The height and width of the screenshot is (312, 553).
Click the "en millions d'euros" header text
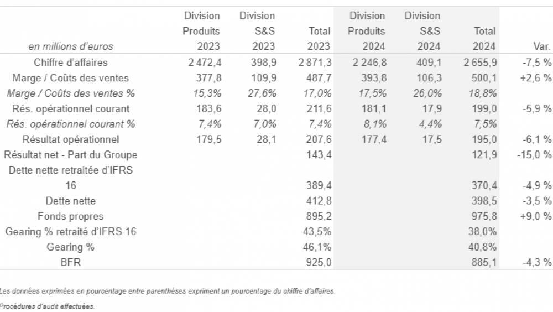click(70, 46)
